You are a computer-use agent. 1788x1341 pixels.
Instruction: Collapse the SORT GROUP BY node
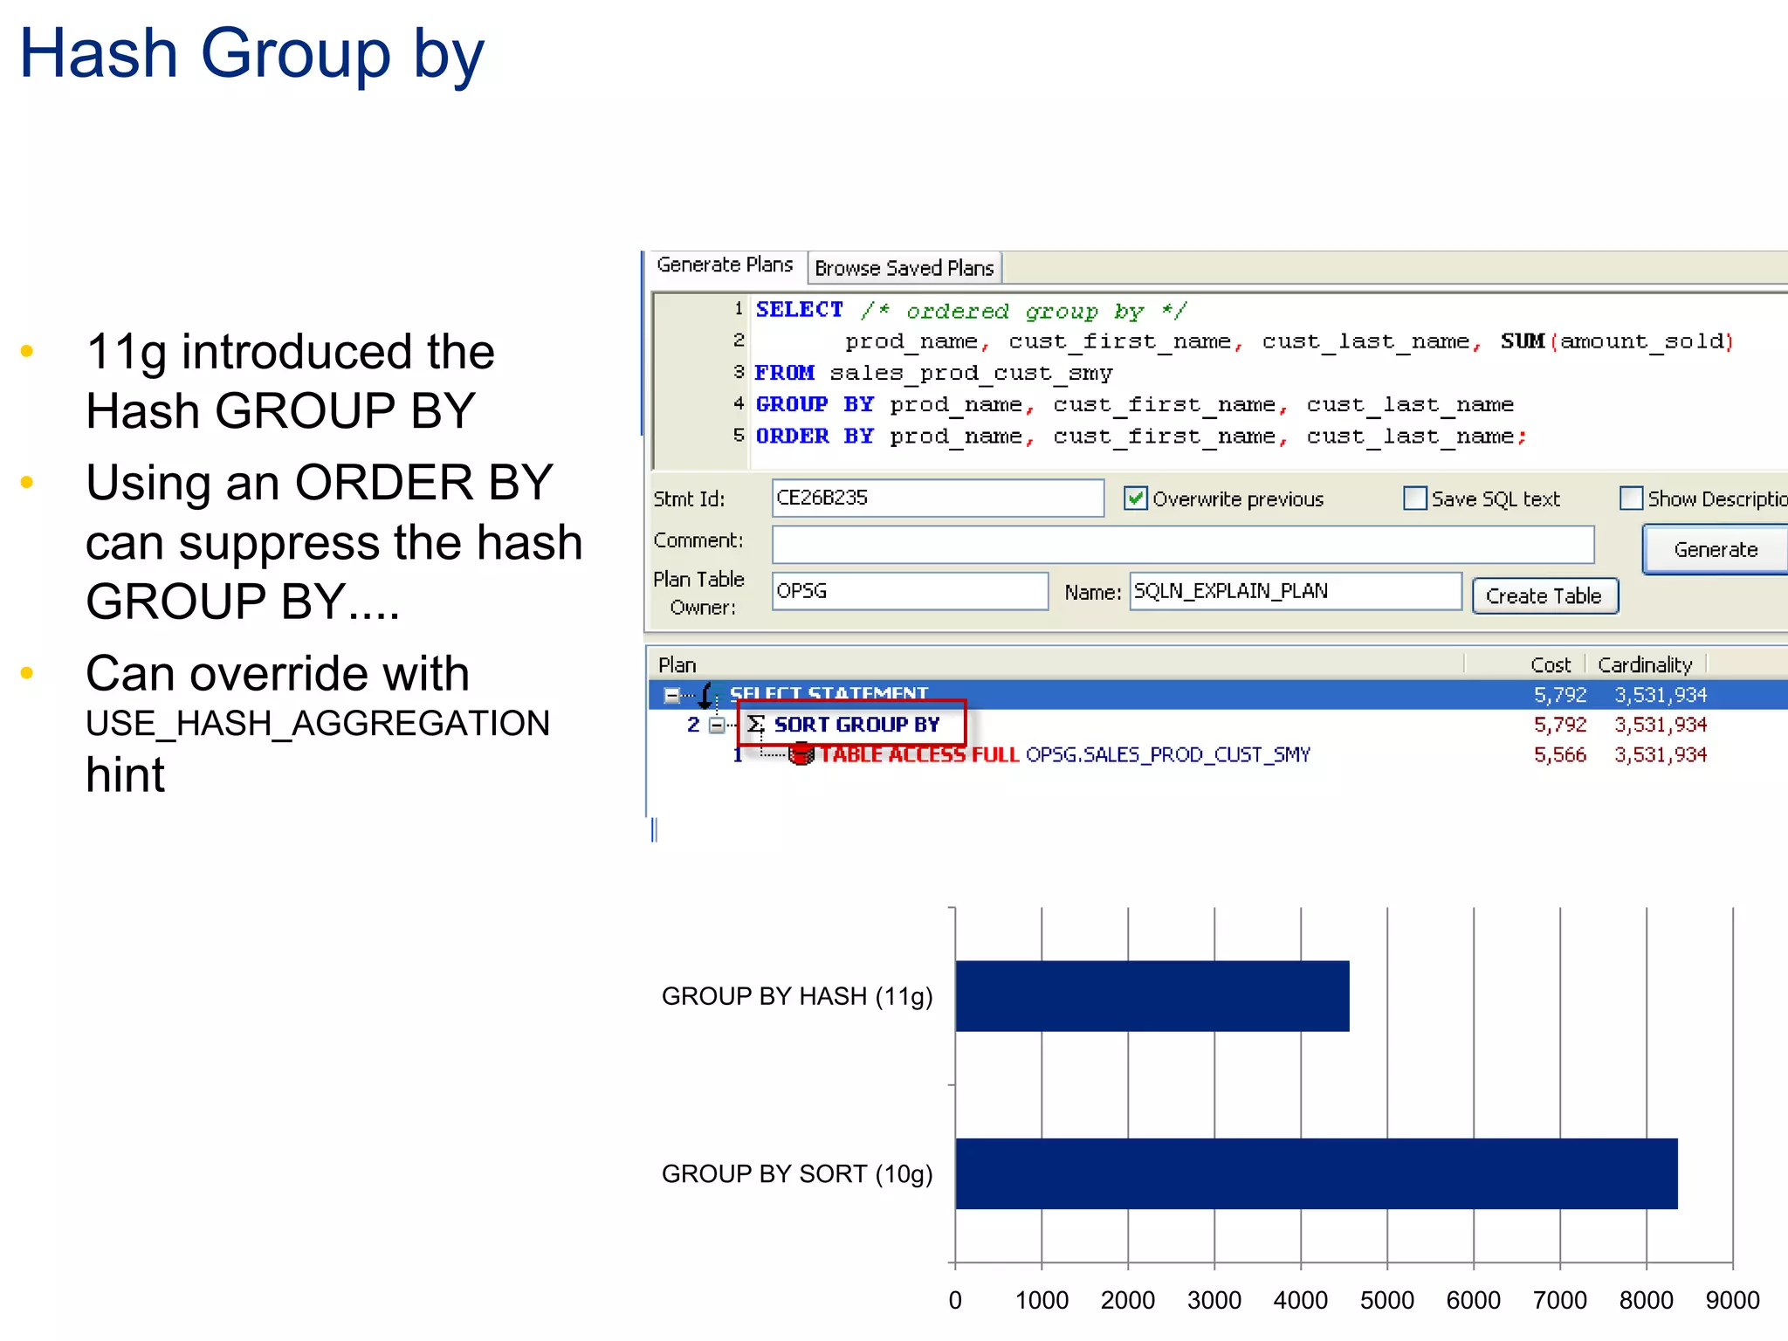coord(717,726)
